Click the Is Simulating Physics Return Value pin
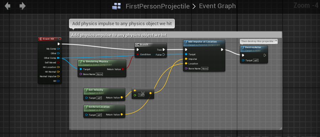 pos(122,69)
